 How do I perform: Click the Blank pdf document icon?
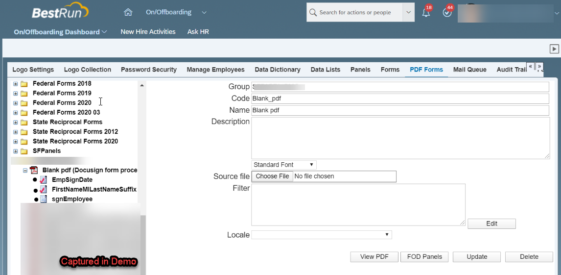[34, 170]
